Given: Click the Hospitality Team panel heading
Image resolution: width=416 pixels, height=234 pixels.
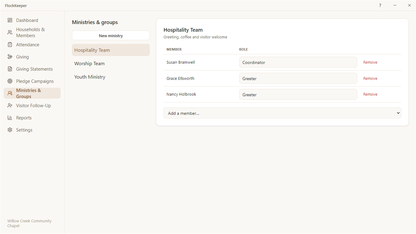Looking at the screenshot, I should pos(183,30).
